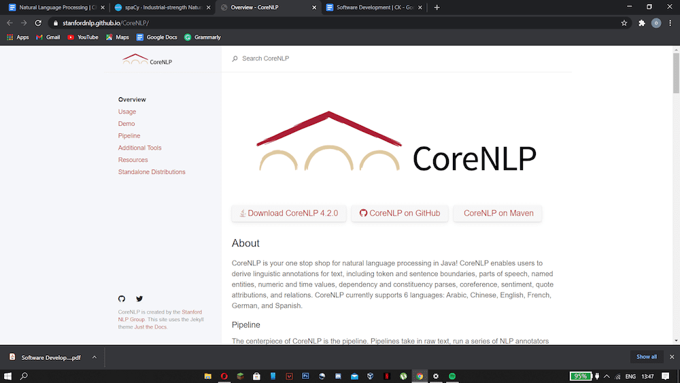Click the CoreNLP logo in sidebar
This screenshot has height=383, width=680.
tap(148, 60)
